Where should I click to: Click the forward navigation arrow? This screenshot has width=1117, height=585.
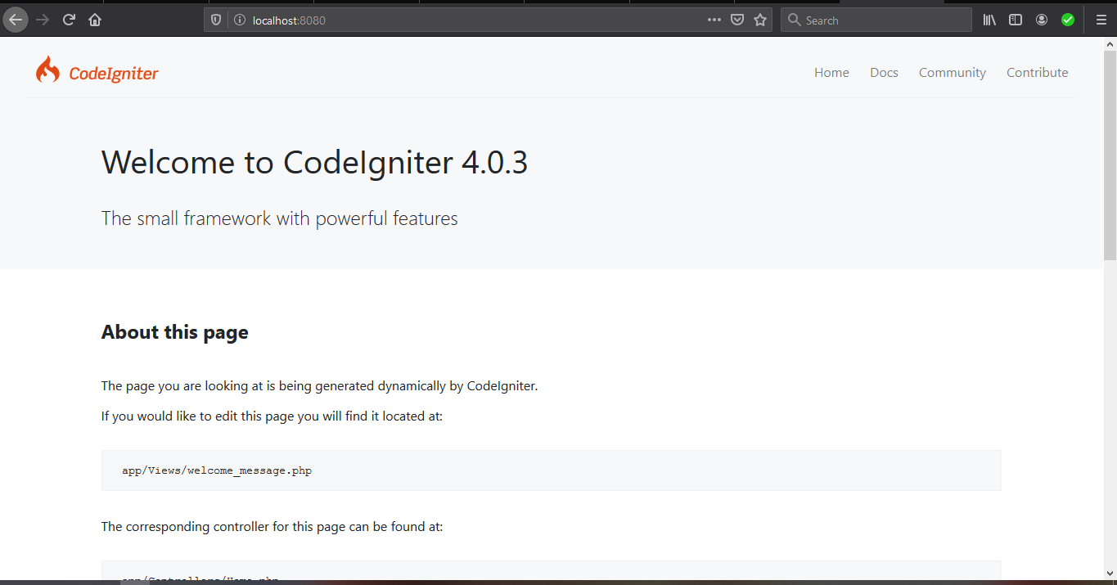point(42,20)
